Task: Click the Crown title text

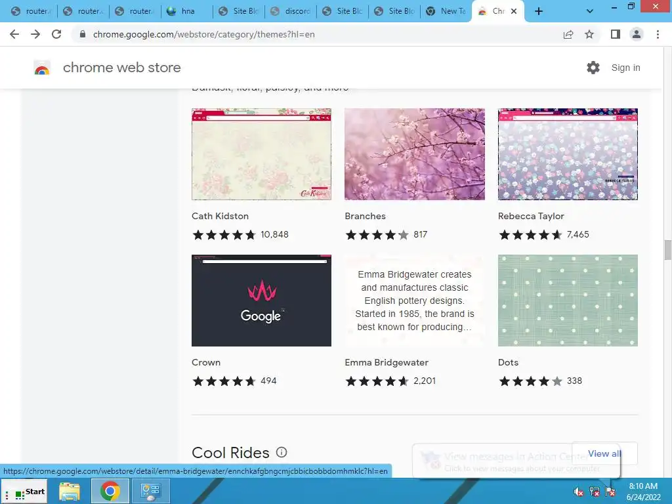Action: [x=205, y=362]
